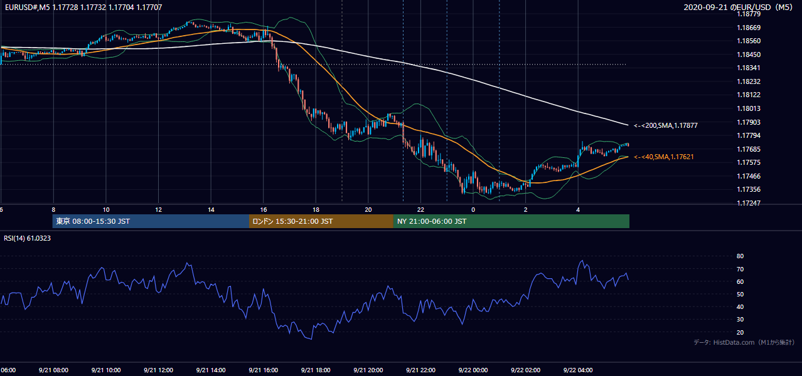Click RSI scale value 80

pyautogui.click(x=741, y=256)
